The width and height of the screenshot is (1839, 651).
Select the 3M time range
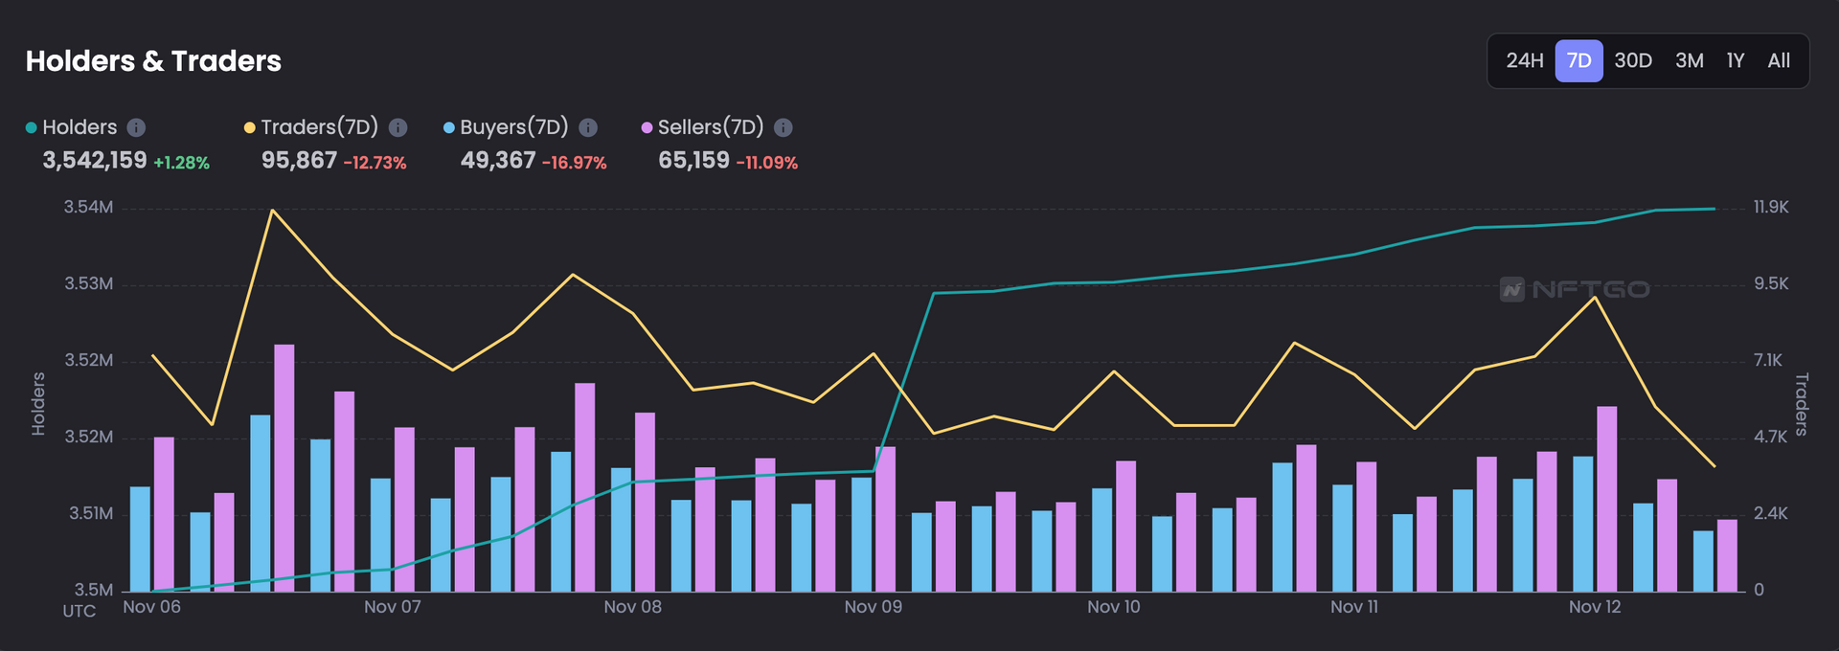tap(1689, 61)
